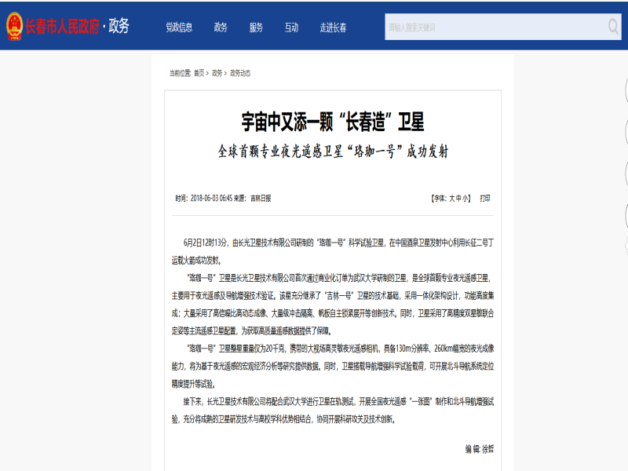
Task: Click the national emblem logo in header
Action: 13,26
